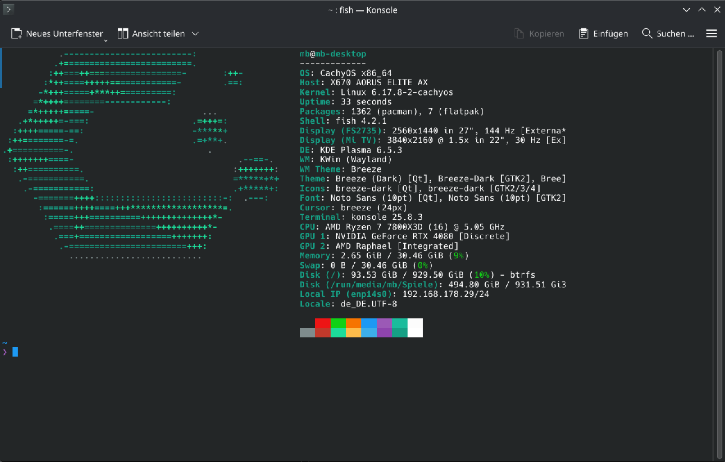Viewport: 725px width, 462px height.
Task: Click the Einfügen text label
Action: (x=610, y=34)
